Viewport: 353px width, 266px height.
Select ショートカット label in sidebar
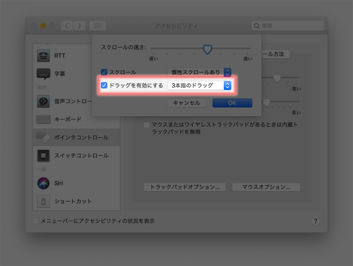click(73, 201)
